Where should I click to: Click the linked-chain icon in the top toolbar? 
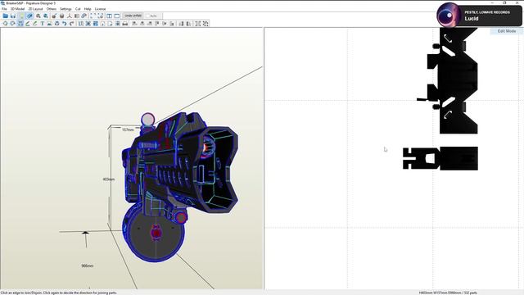click(x=84, y=16)
